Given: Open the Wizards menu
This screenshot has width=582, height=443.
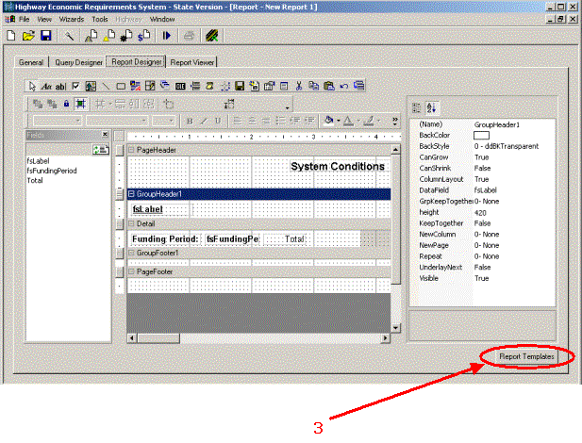Looking at the screenshot, I should tap(72, 19).
